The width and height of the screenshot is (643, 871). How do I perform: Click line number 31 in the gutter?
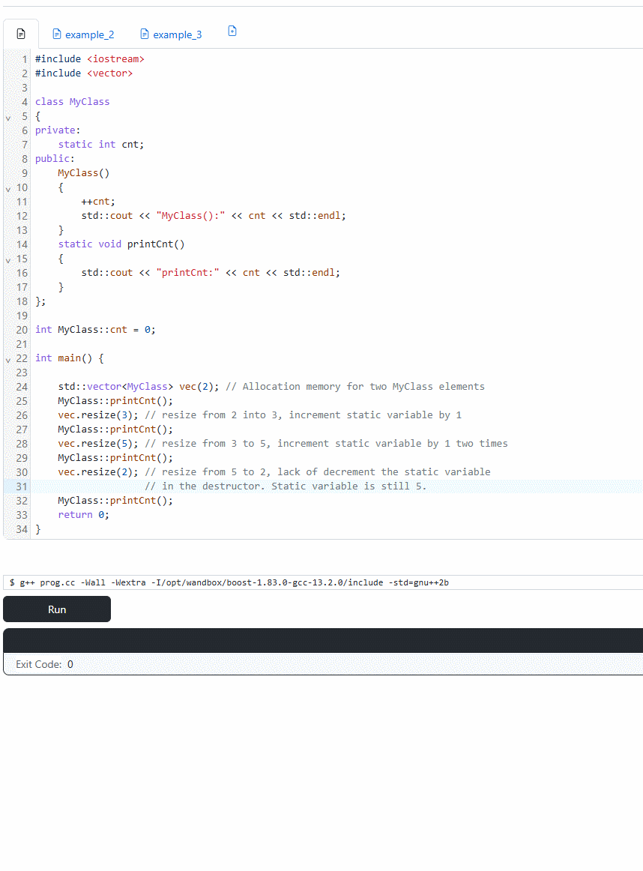pos(22,486)
